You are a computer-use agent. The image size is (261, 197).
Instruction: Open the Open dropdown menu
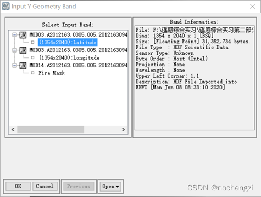[110, 186]
